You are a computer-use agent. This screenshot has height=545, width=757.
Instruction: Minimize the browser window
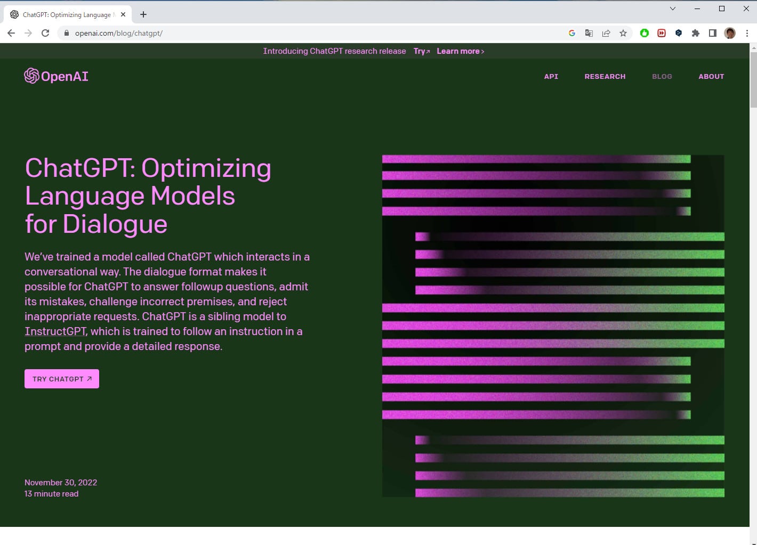tap(697, 9)
